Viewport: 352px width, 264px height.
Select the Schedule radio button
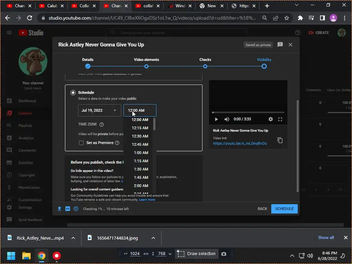coord(73,92)
